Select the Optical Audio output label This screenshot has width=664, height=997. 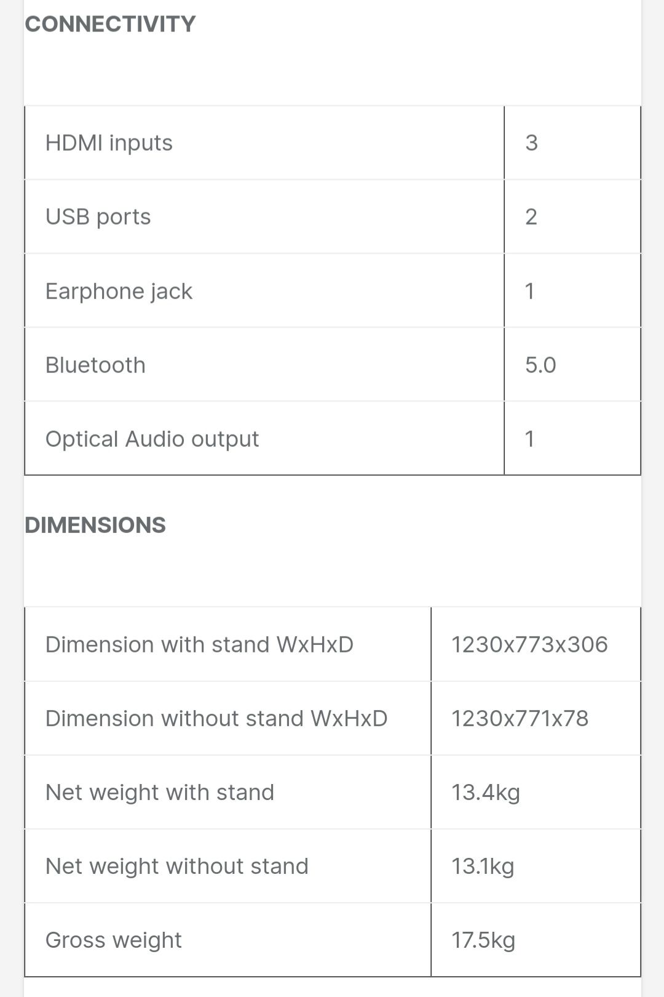pos(152,439)
